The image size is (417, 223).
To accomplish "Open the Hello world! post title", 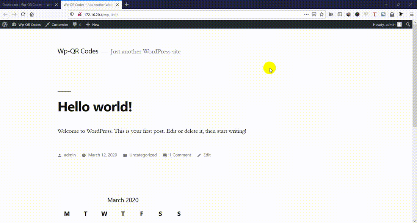I will click(95, 107).
